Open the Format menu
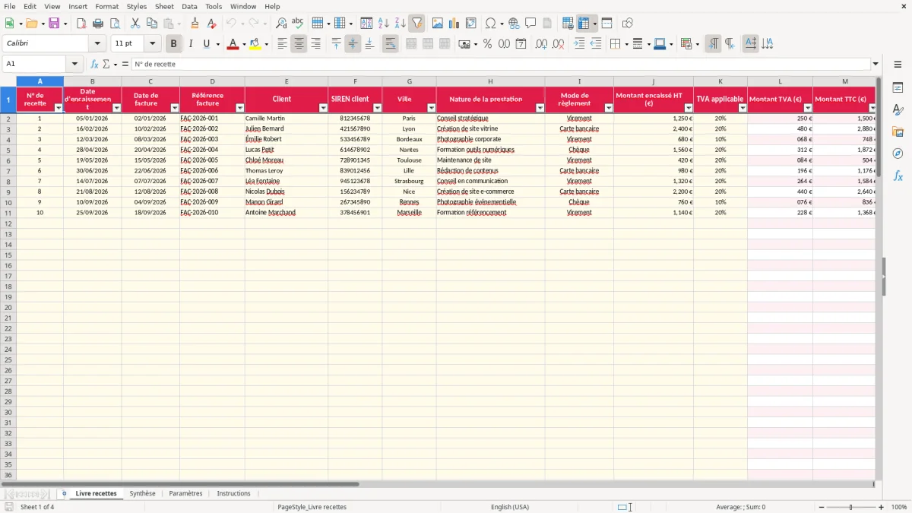 point(107,6)
